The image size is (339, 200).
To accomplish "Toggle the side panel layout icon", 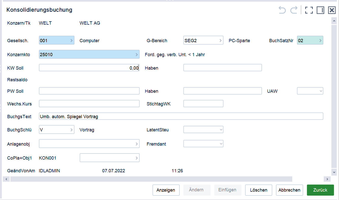I will 320,10.
